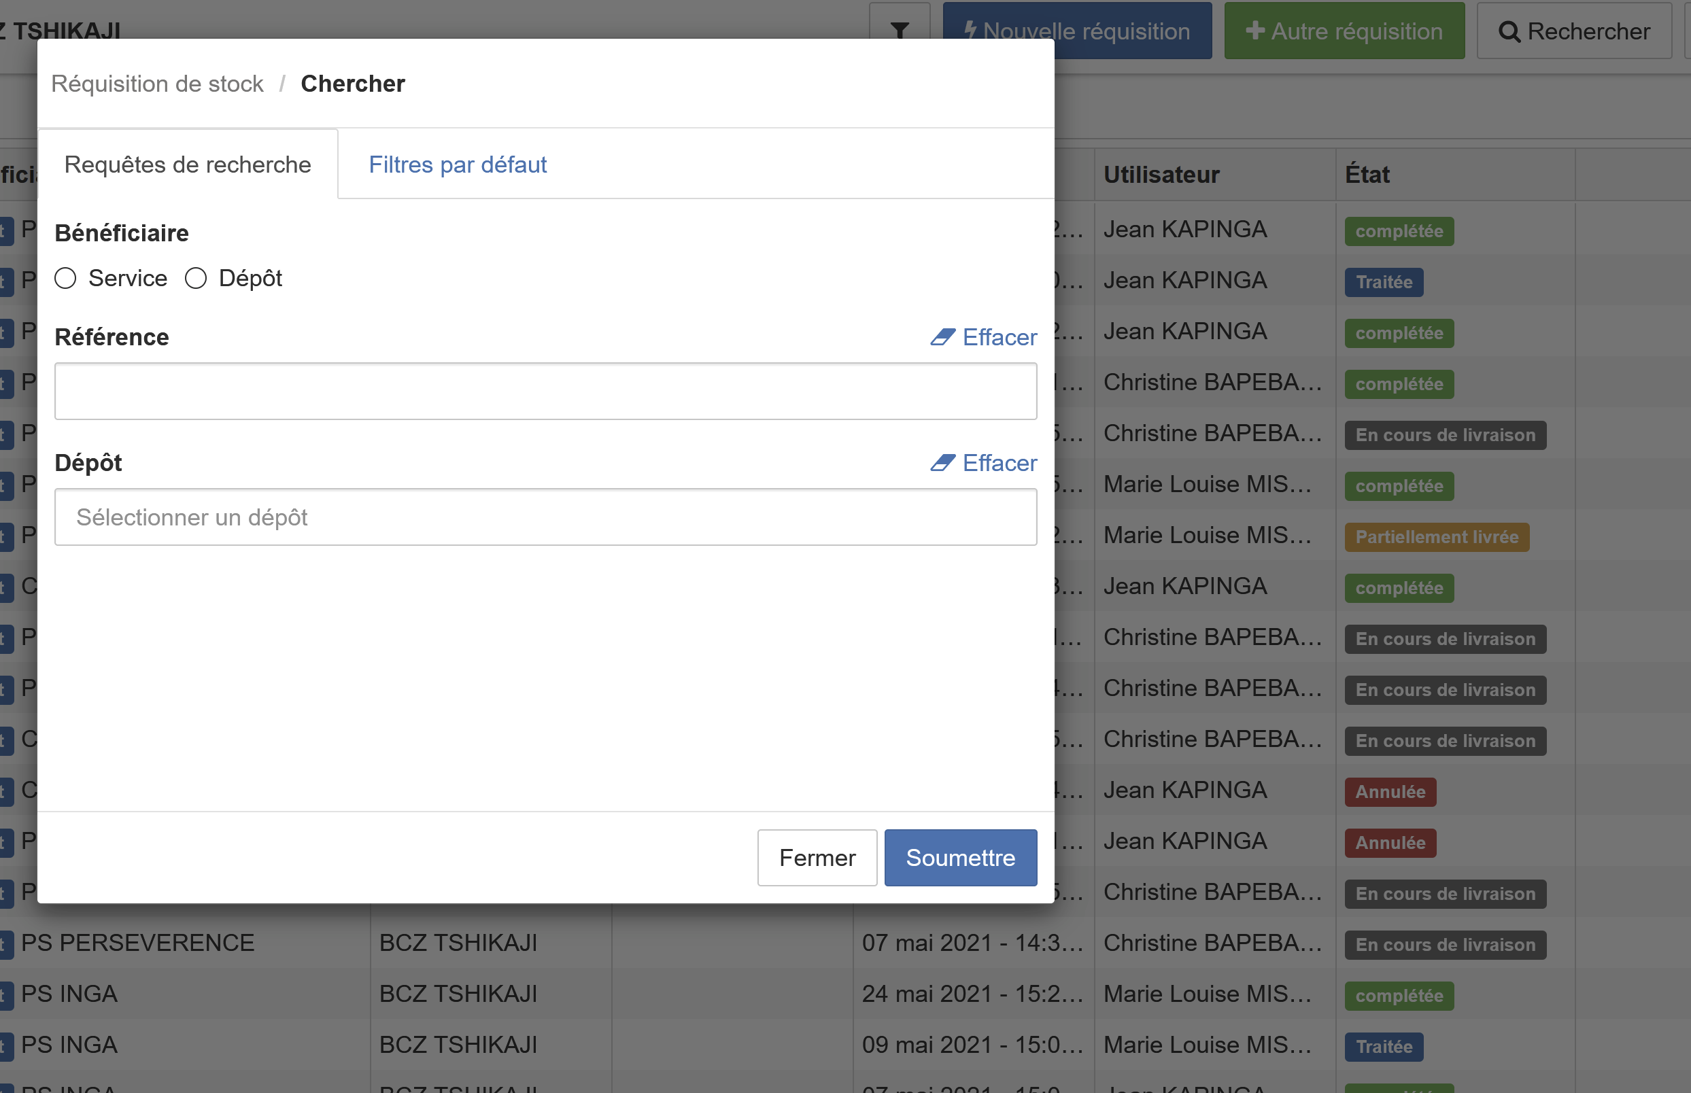Open the Sélectionner un dépôt dropdown
This screenshot has width=1691, height=1093.
pyautogui.click(x=545, y=517)
